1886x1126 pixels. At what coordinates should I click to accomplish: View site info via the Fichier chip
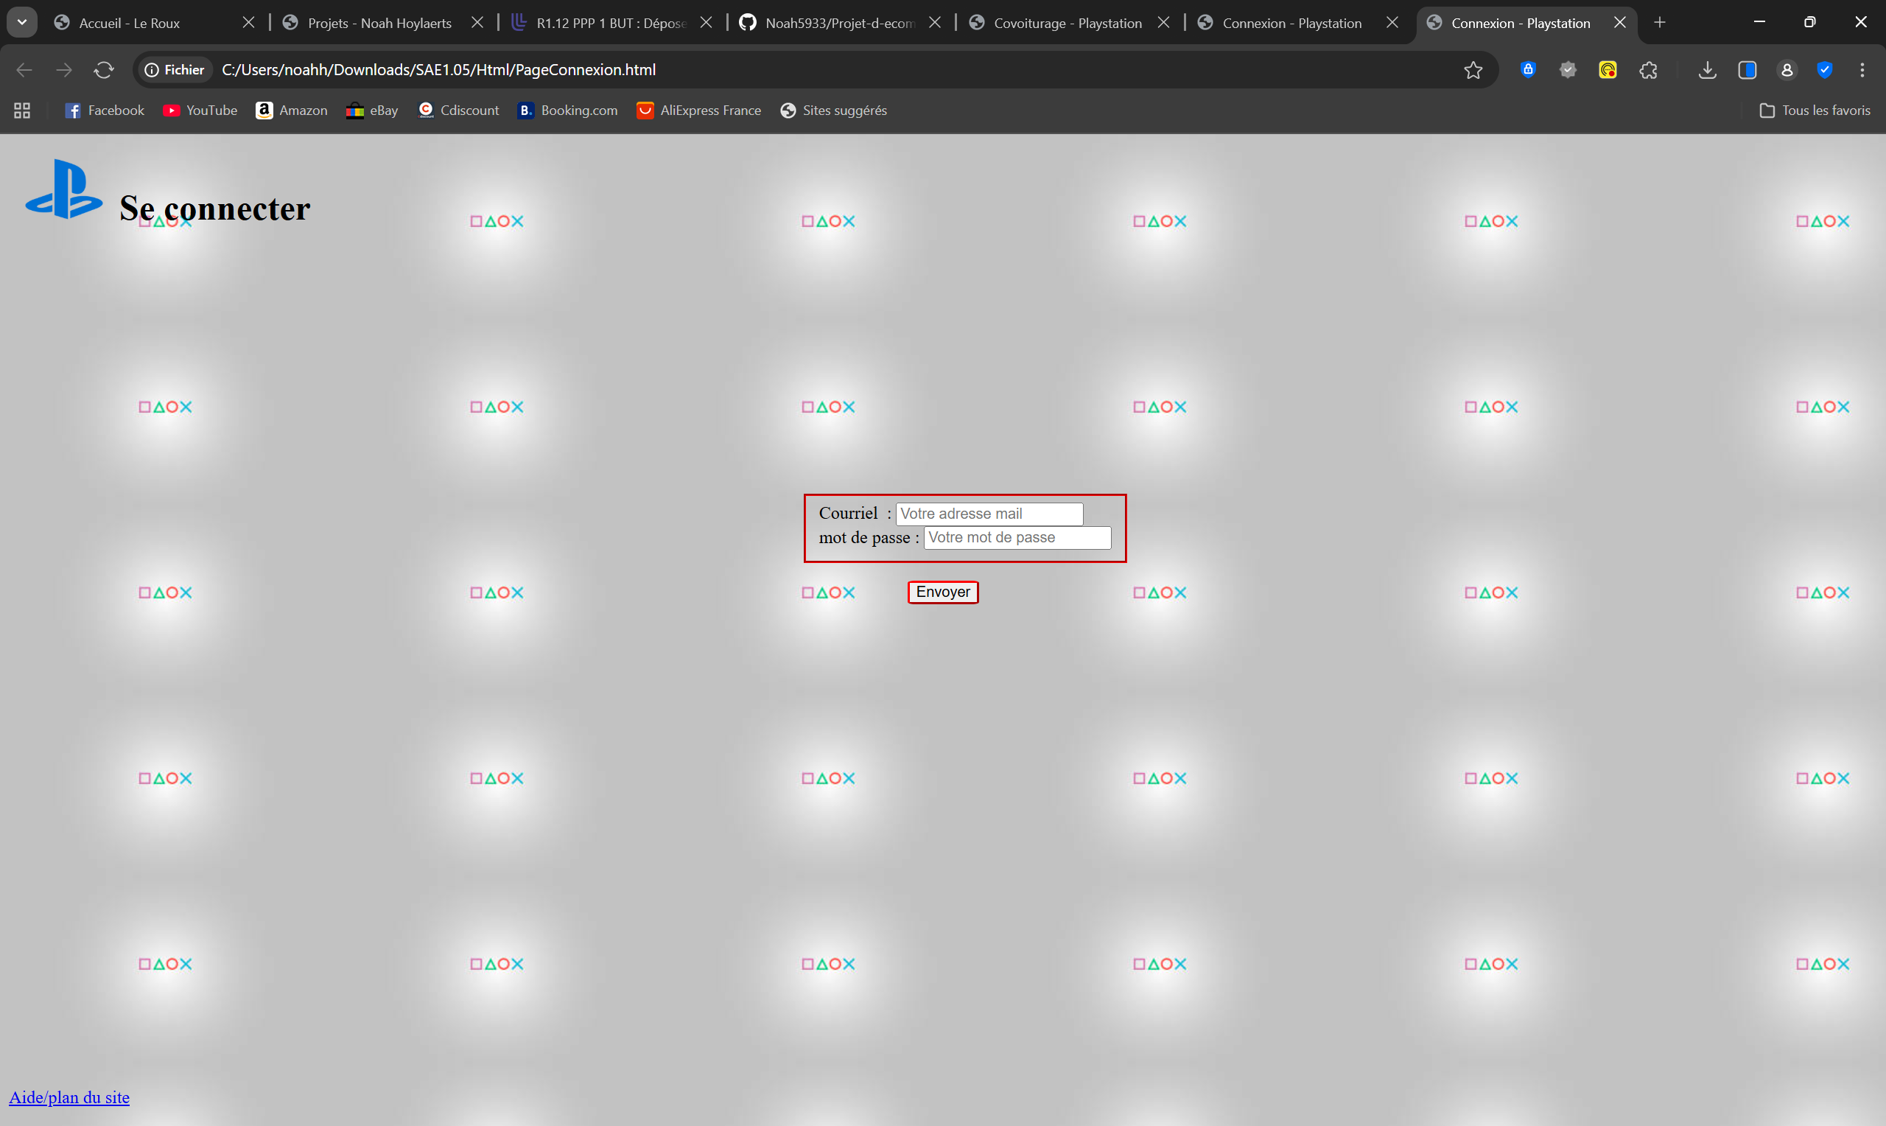coord(175,70)
